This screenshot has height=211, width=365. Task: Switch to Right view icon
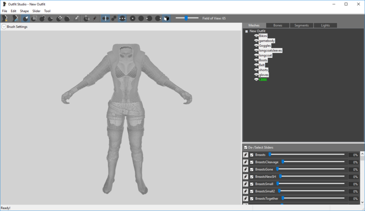coord(158,18)
